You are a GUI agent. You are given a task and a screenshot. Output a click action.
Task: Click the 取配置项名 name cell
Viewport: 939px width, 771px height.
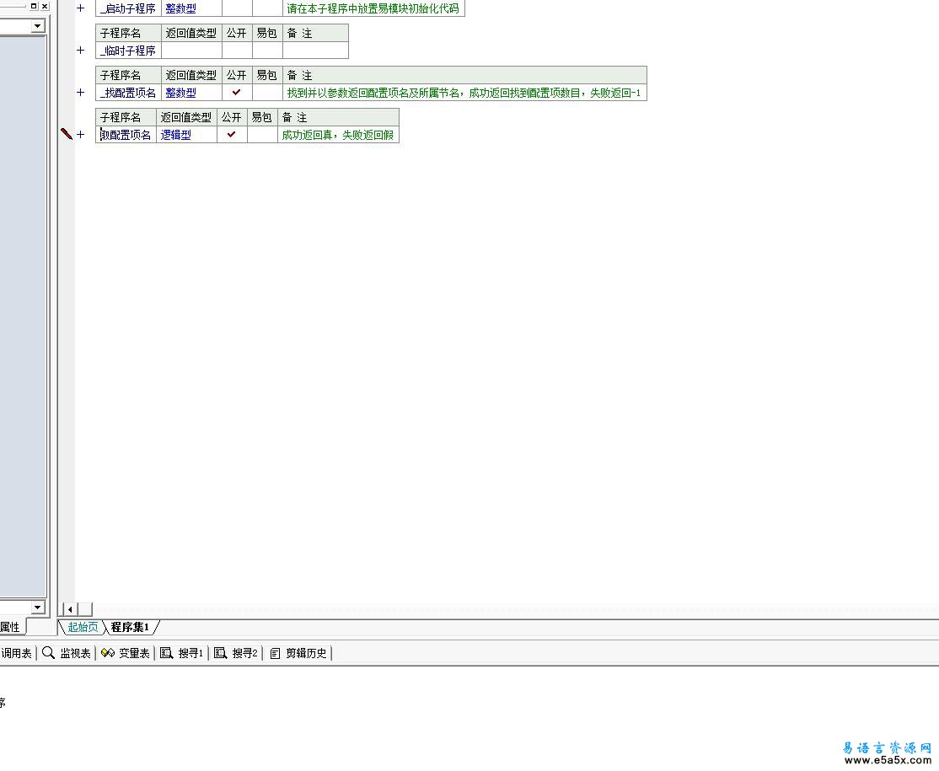coord(126,135)
